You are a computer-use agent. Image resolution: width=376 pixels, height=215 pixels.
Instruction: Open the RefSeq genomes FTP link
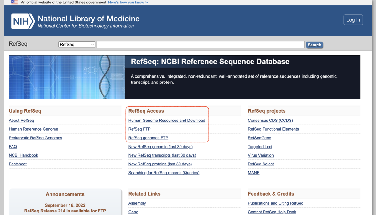pyautogui.click(x=148, y=138)
